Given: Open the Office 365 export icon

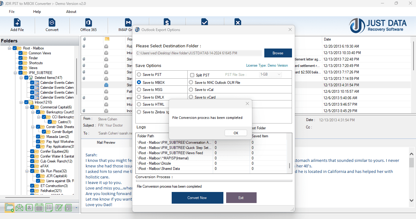Looking at the screenshot, I should click(88, 25).
